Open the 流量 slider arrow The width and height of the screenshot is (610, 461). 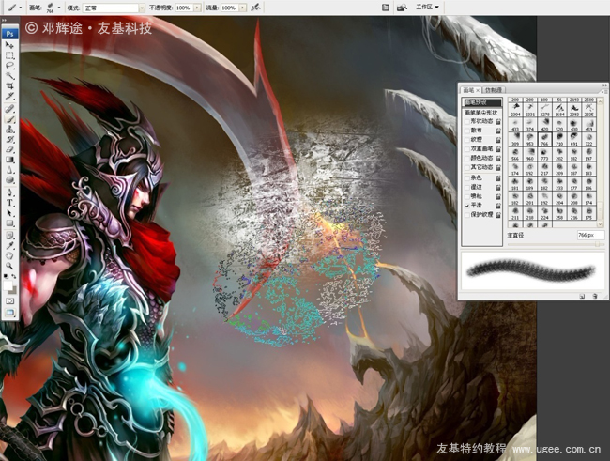pos(243,8)
